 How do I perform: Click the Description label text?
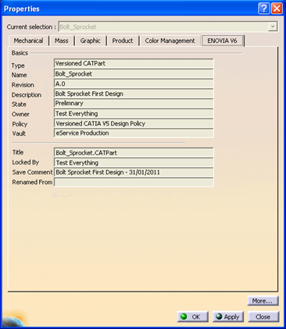pyautogui.click(x=27, y=95)
